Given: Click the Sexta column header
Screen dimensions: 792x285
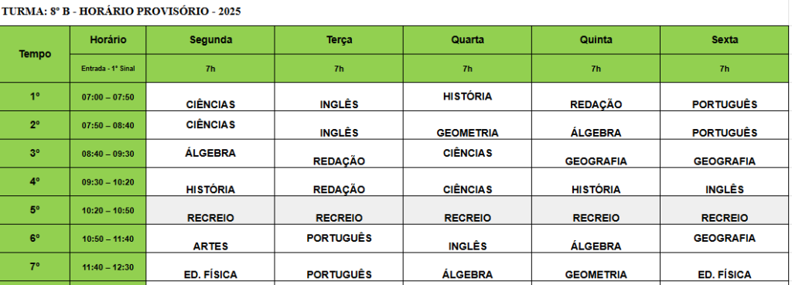Looking at the screenshot, I should pos(724,40).
